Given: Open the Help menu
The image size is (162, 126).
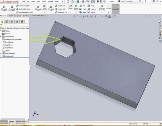Looking at the screenshot, I should tap(57, 1).
